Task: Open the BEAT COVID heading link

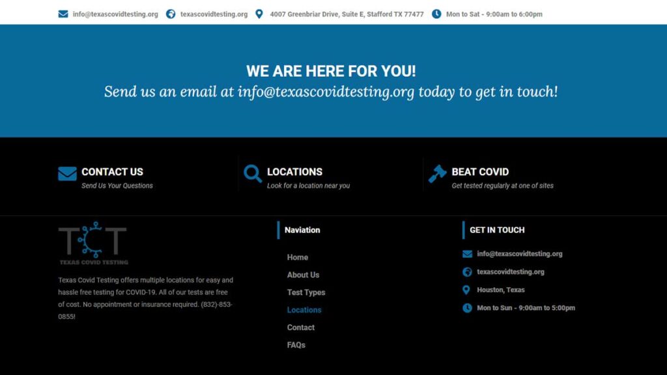Action: (480, 172)
